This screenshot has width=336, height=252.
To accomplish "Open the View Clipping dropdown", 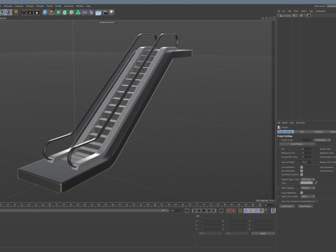I will (308, 188).
